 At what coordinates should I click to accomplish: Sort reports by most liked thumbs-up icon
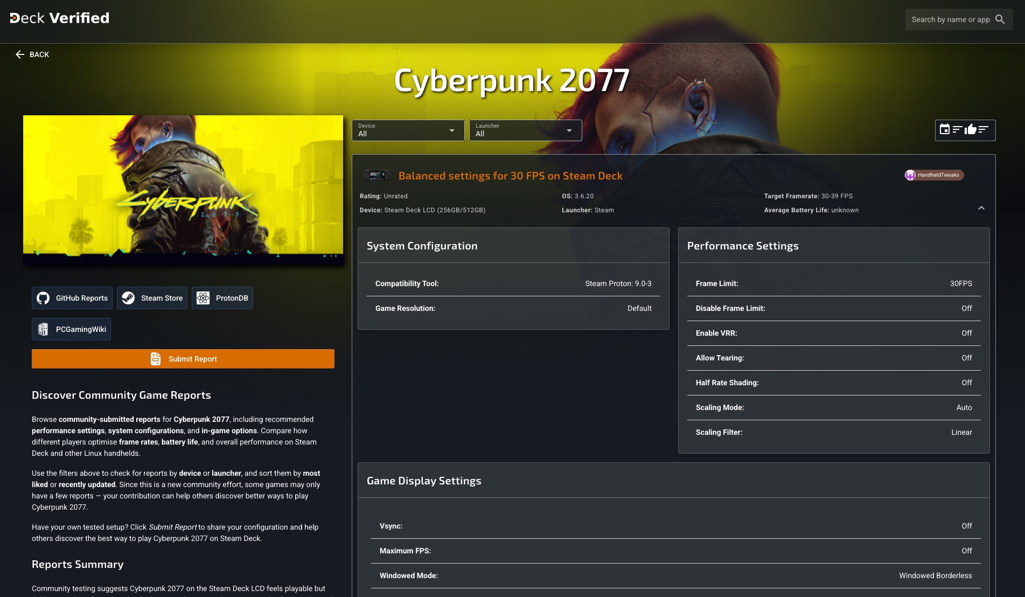coord(976,129)
